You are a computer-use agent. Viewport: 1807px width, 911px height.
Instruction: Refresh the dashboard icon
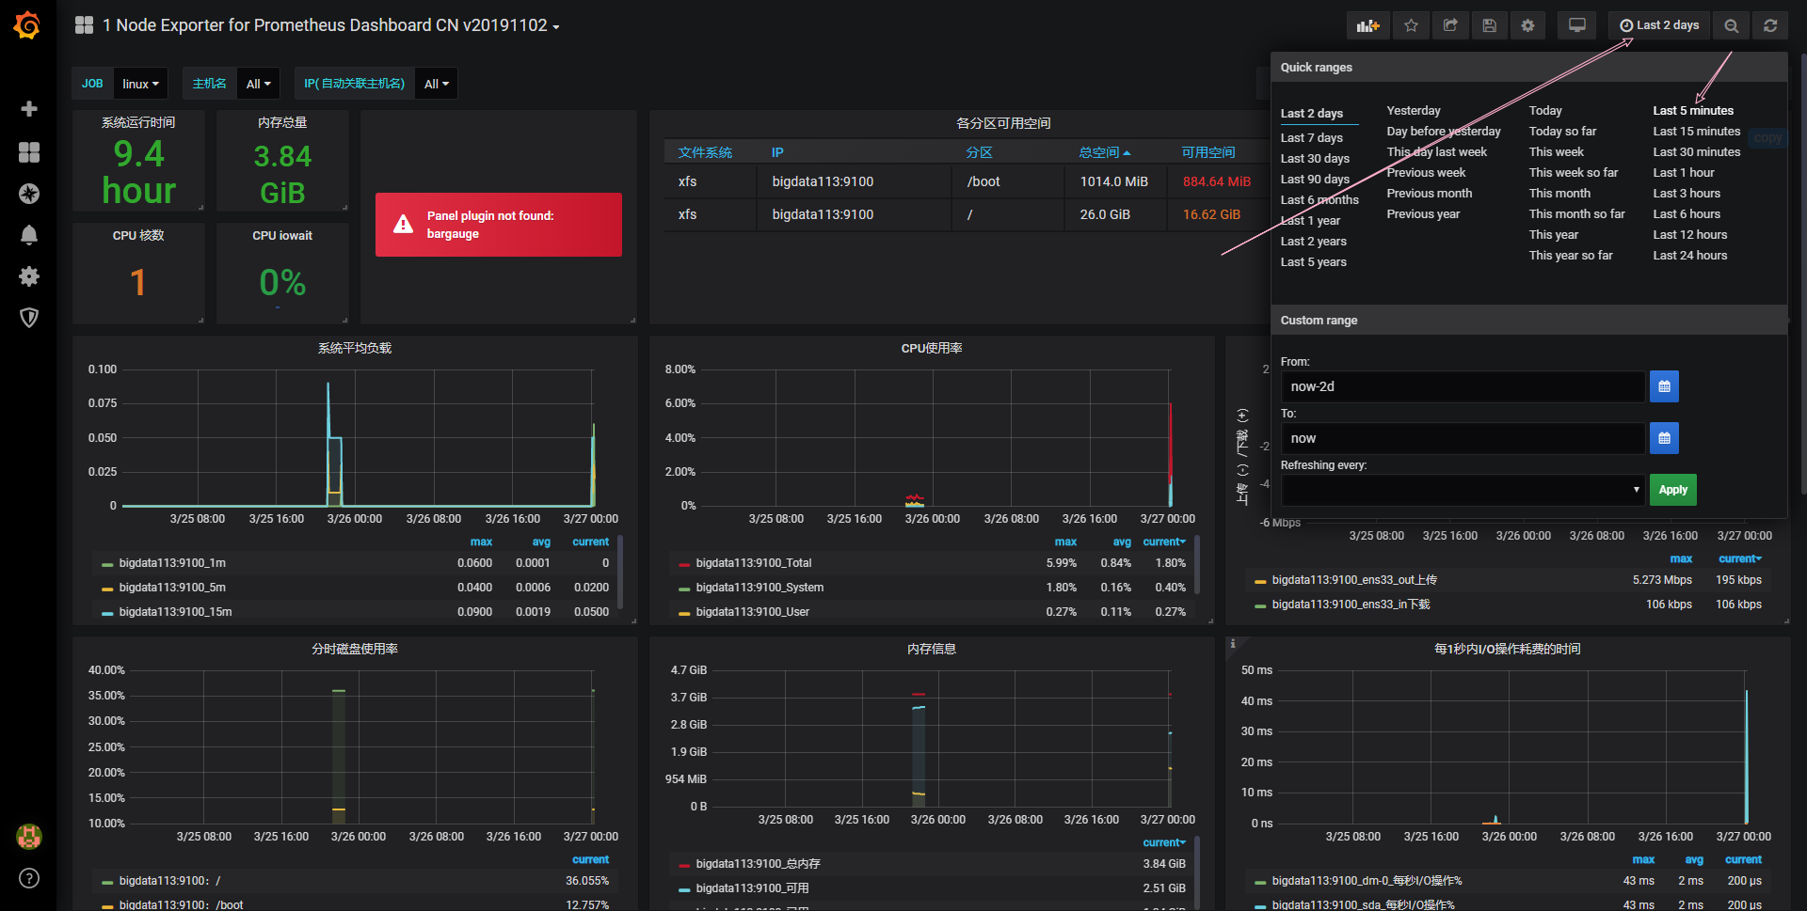point(1770,25)
